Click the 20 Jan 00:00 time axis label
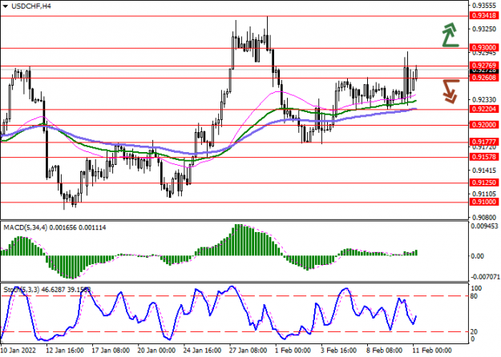The width and height of the screenshot is (501, 357). click(x=157, y=351)
